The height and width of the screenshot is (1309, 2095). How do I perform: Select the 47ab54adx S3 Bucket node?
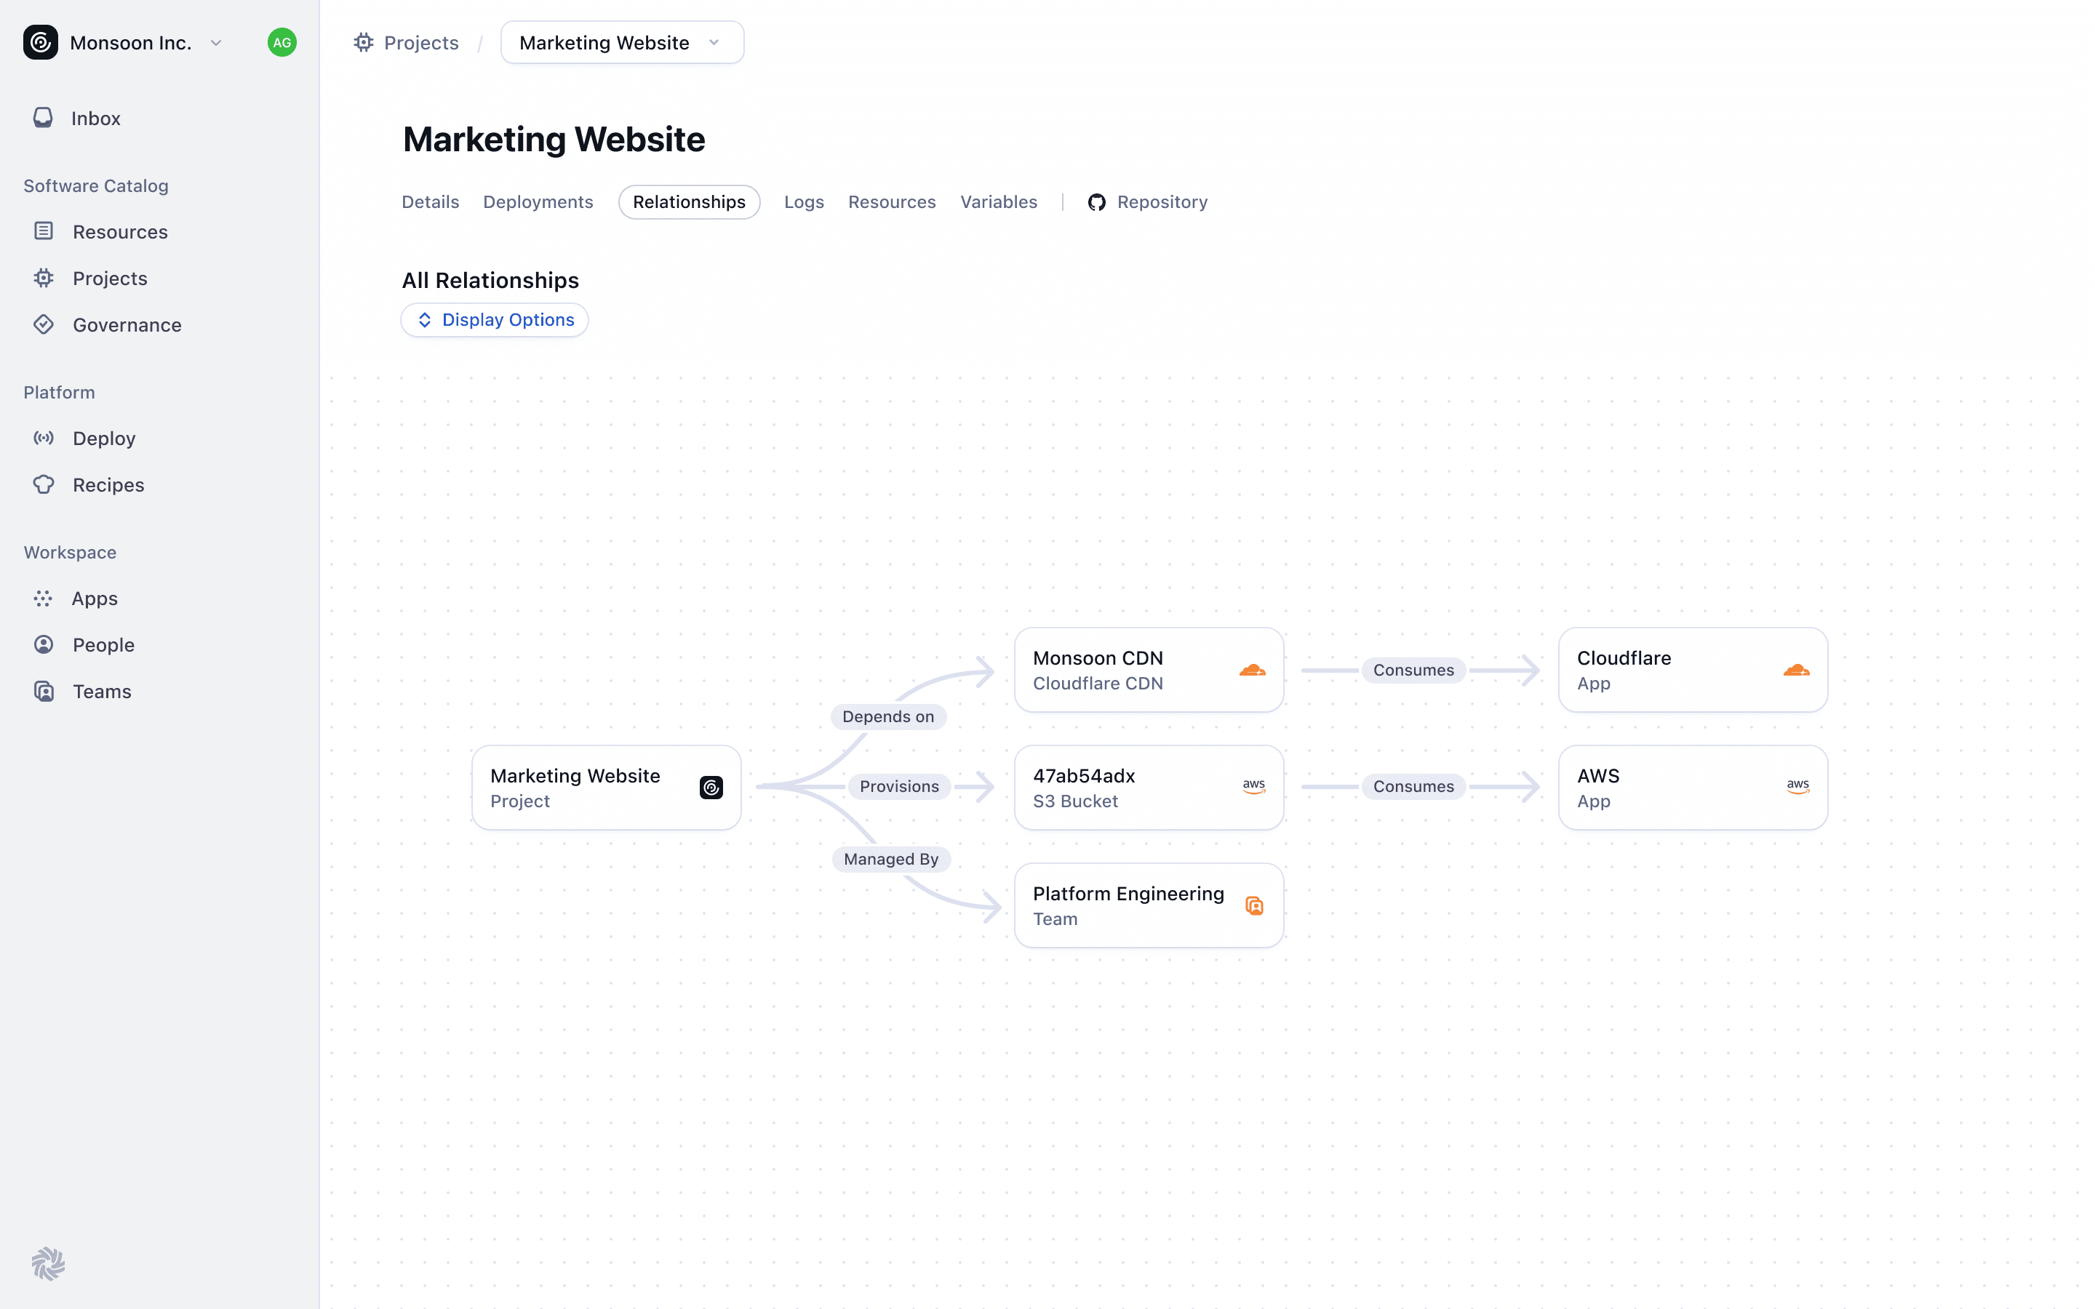[1148, 788]
